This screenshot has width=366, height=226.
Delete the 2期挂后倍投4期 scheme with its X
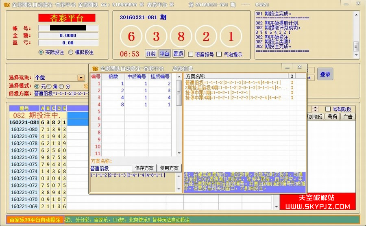(292, 87)
